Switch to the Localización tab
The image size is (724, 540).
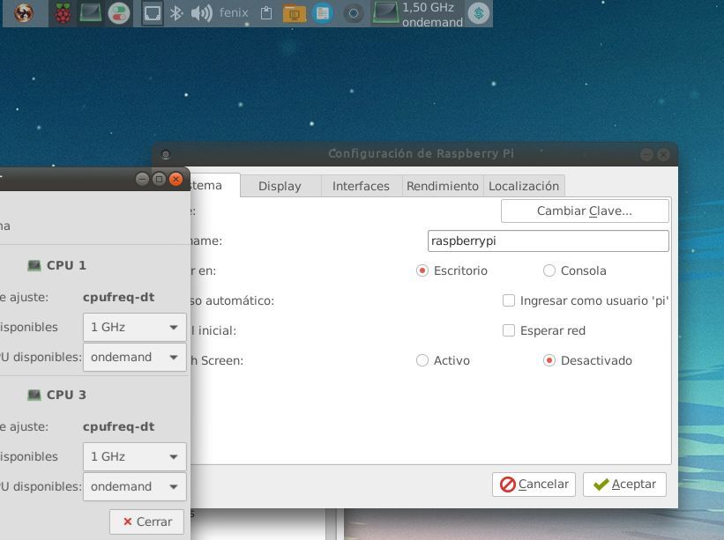[524, 186]
